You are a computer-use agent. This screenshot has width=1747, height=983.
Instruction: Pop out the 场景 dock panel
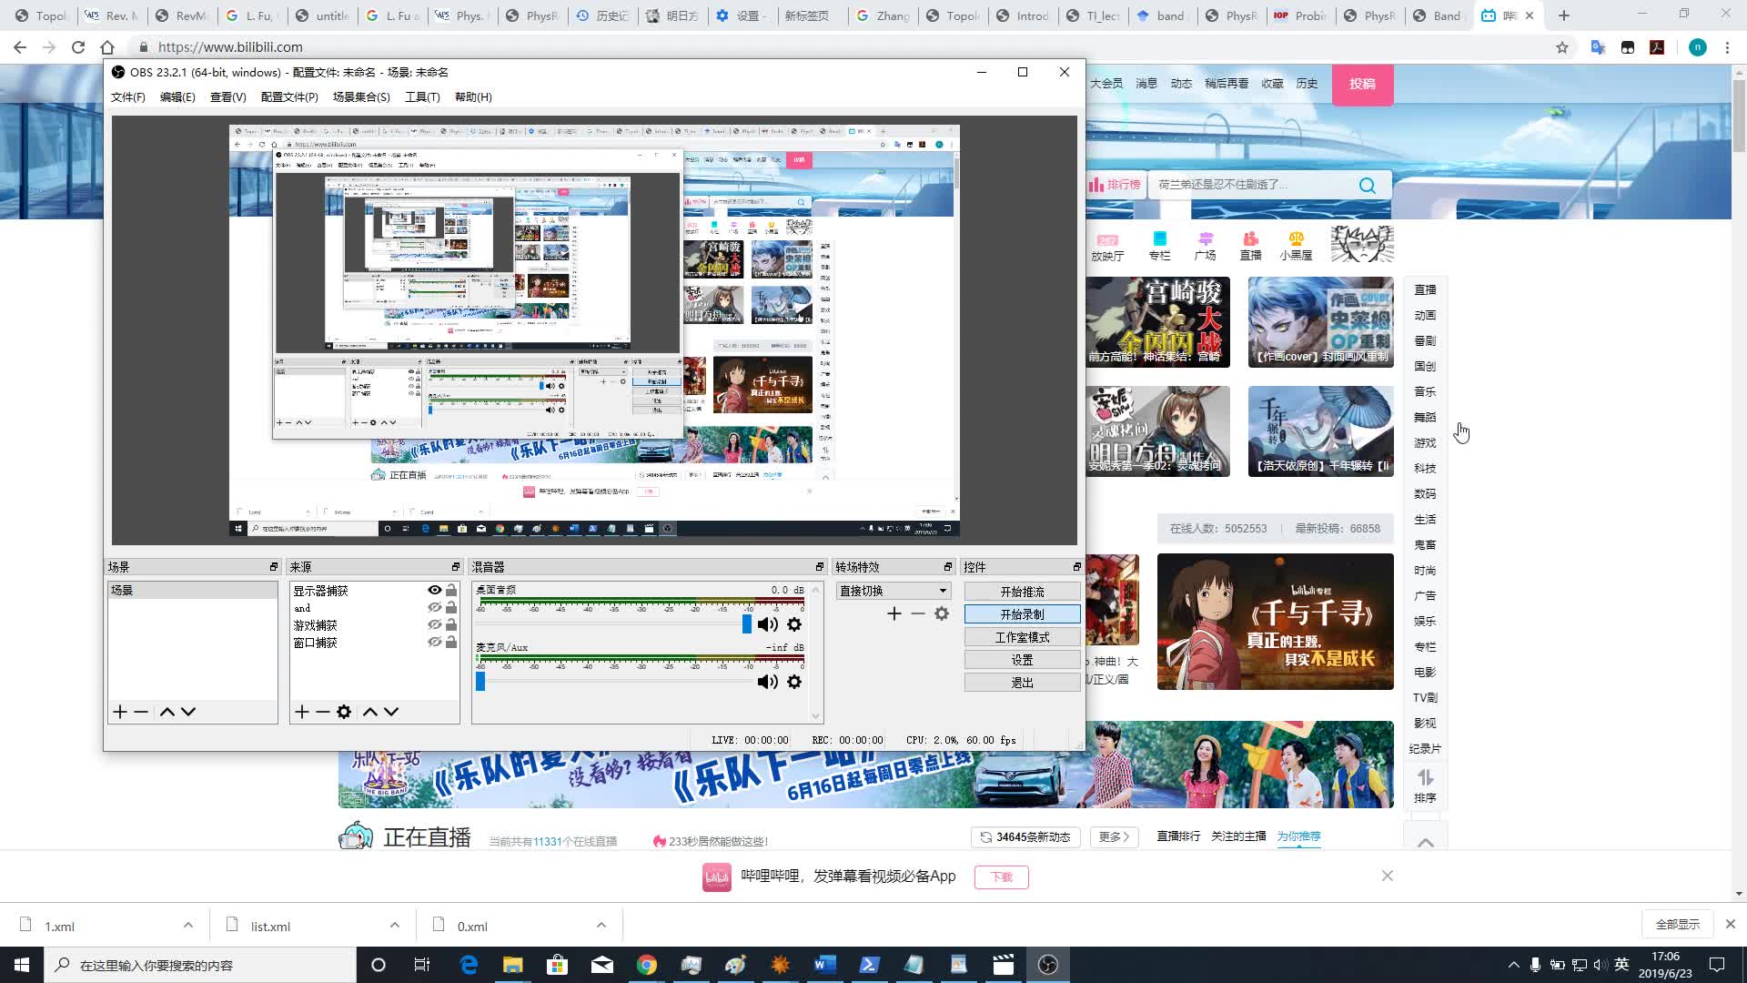274,567
